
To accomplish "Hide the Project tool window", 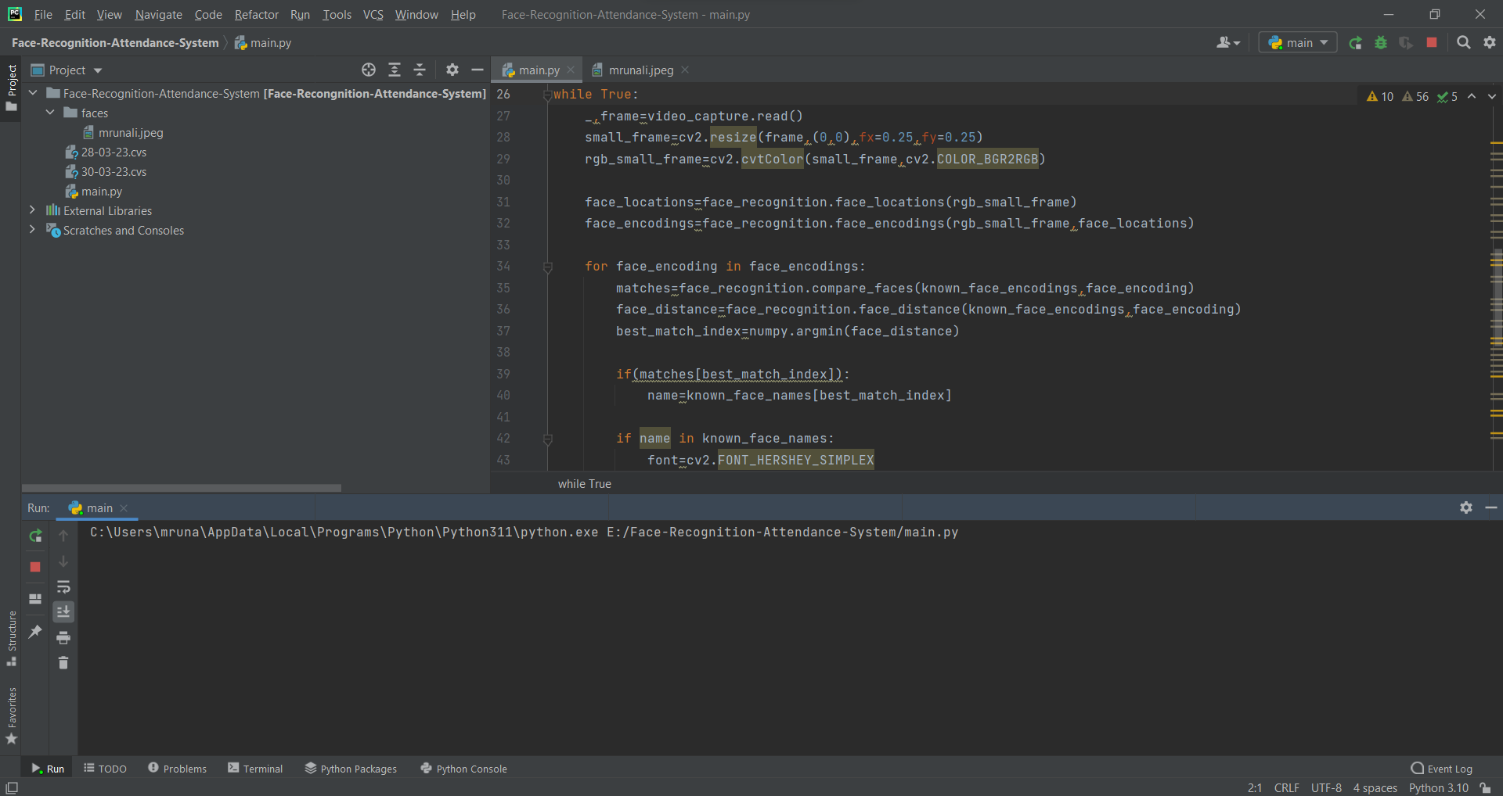I will tap(478, 70).
